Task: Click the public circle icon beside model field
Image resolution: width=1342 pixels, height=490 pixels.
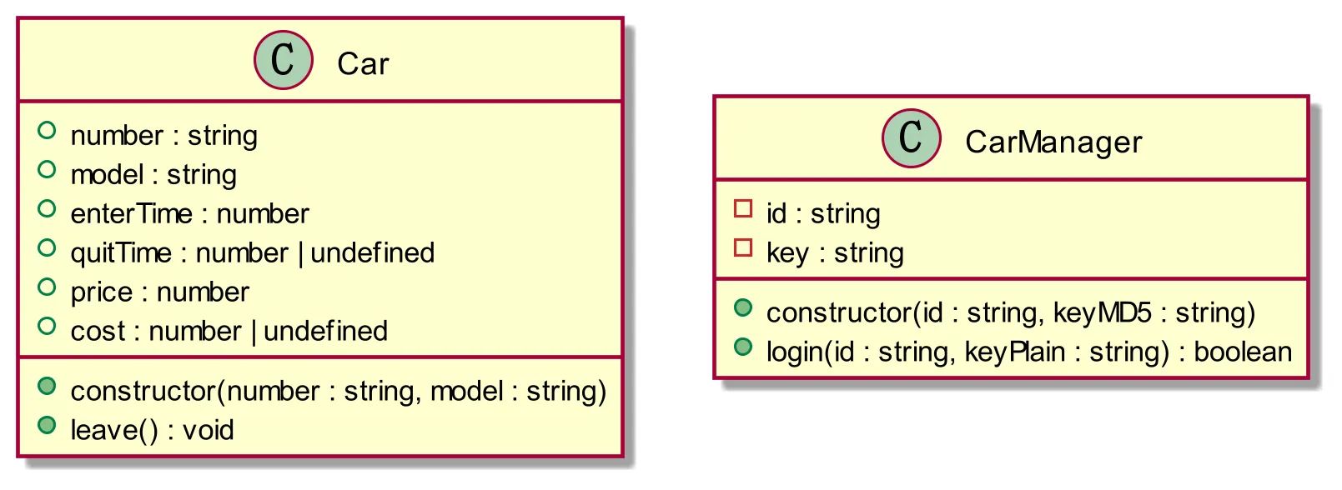Action: [x=47, y=170]
